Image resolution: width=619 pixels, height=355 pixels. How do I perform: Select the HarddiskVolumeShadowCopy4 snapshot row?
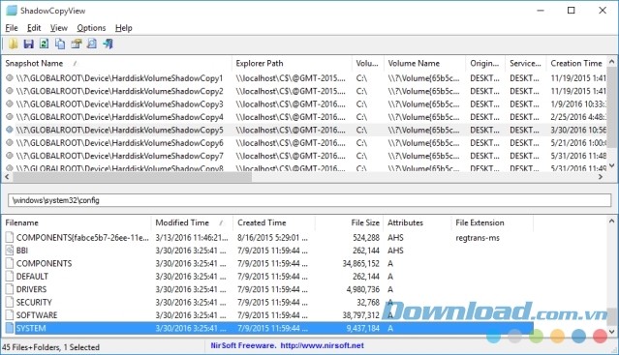pos(305,117)
